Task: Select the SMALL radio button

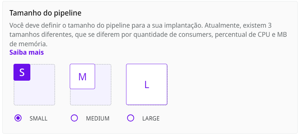Action: tap(18, 118)
